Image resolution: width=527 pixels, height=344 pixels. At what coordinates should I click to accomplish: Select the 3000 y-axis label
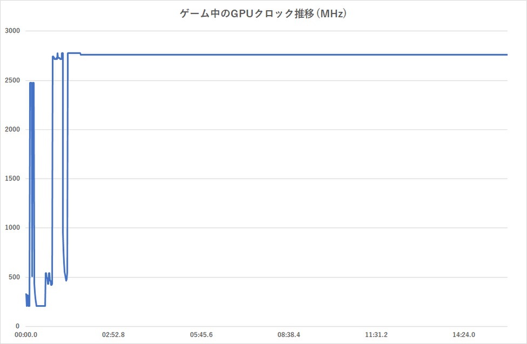[12, 31]
